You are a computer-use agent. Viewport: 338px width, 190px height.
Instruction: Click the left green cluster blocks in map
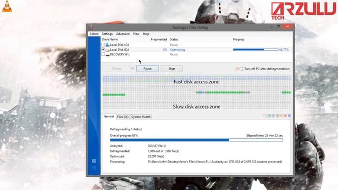click(x=114, y=95)
